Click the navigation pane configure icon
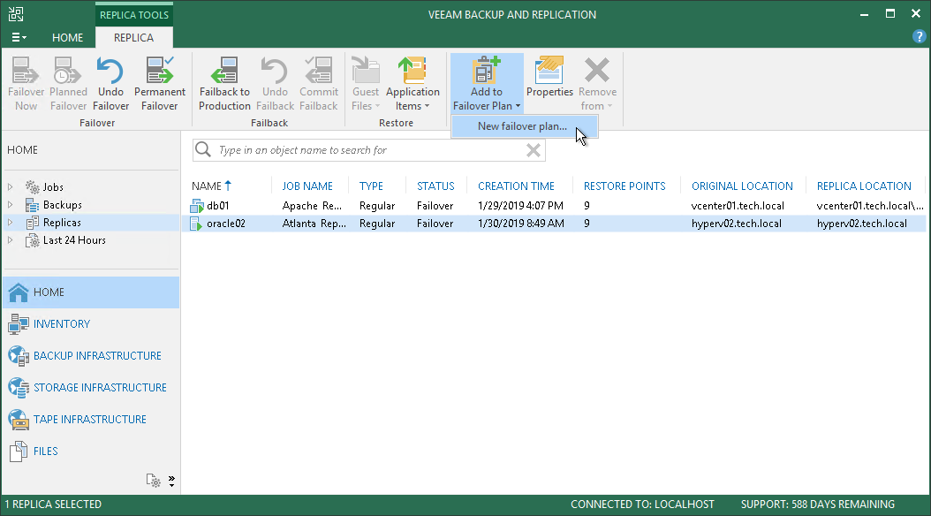The height and width of the screenshot is (516, 931). 153,481
